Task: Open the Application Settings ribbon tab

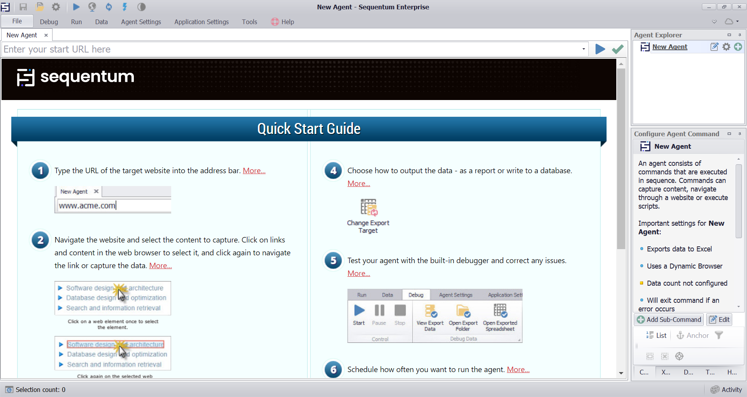Action: 202,22
